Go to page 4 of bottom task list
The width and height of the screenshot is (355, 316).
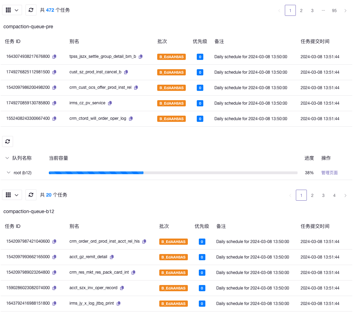tap(334, 195)
